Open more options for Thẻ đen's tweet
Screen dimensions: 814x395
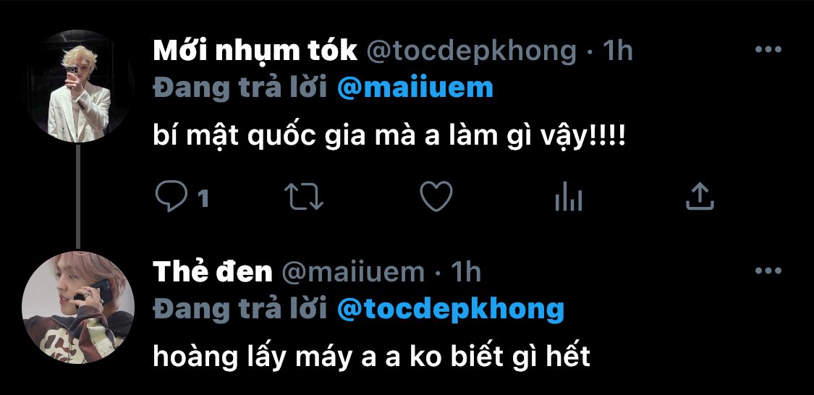click(x=768, y=271)
